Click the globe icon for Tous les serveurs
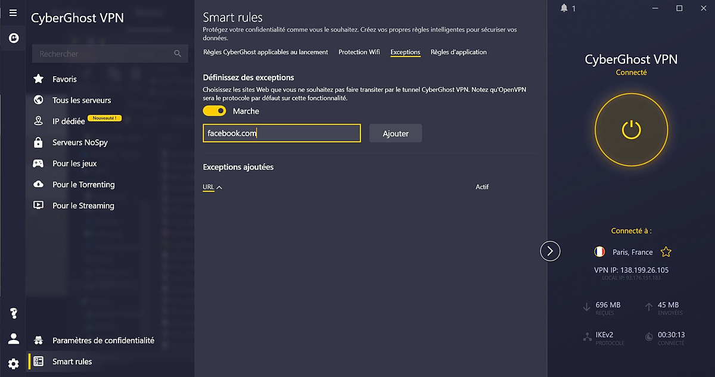715x377 pixels. [x=38, y=100]
